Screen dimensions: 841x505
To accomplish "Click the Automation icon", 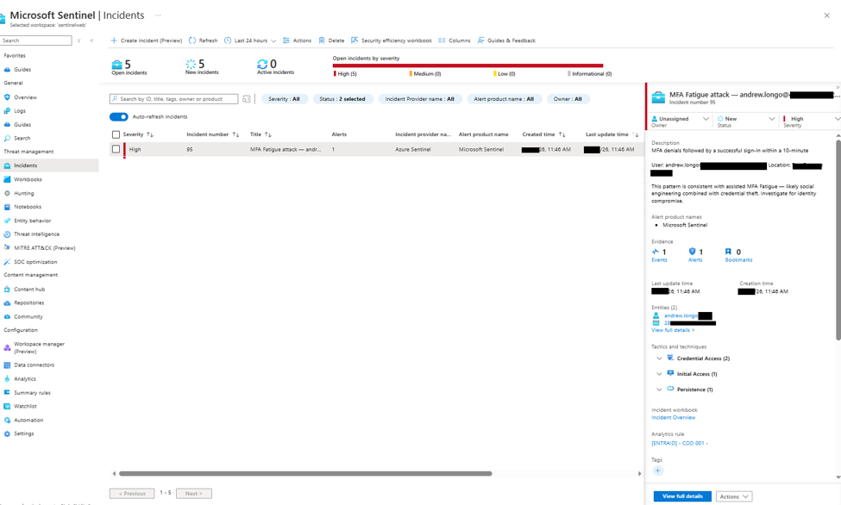I will (x=7, y=420).
